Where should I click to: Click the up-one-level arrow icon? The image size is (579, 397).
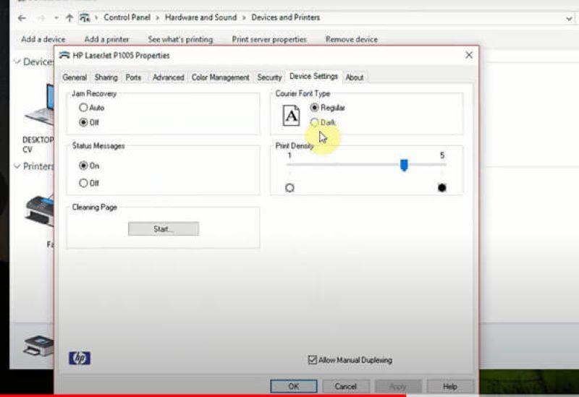(69, 17)
